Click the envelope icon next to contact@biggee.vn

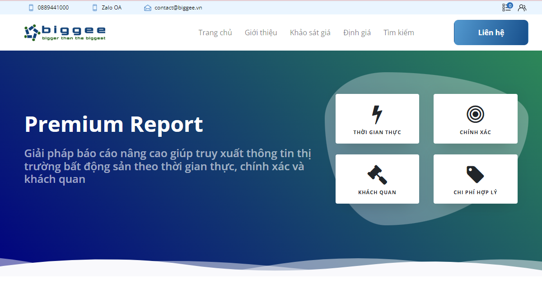point(147,7)
